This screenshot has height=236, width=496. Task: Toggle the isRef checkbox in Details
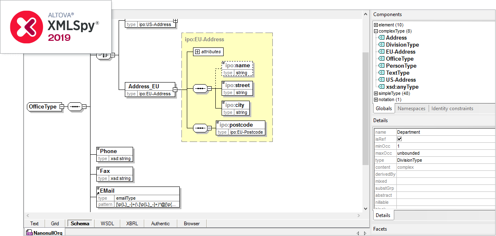[399, 139]
